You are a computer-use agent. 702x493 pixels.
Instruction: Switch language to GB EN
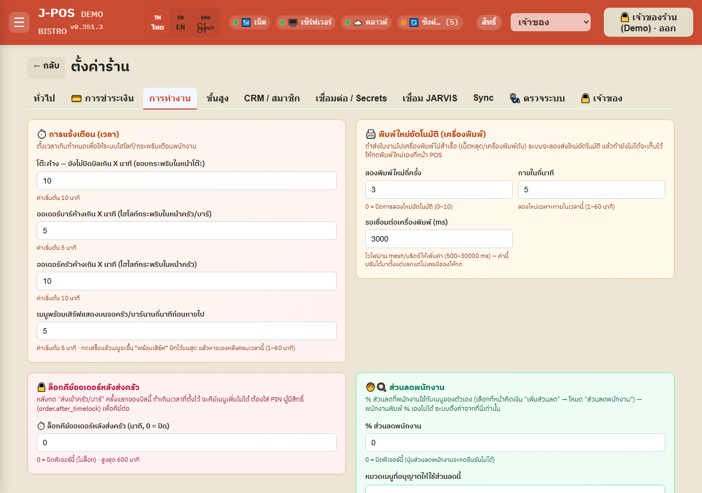[180, 22]
